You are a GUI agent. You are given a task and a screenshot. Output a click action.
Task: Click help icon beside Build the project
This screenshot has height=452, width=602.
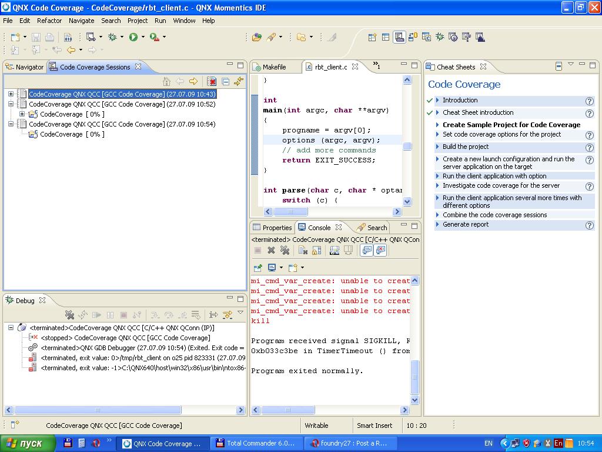point(589,147)
